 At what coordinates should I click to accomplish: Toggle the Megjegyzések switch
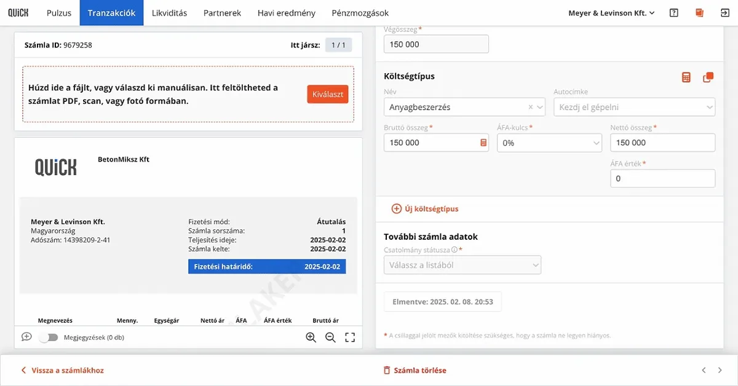coord(48,337)
